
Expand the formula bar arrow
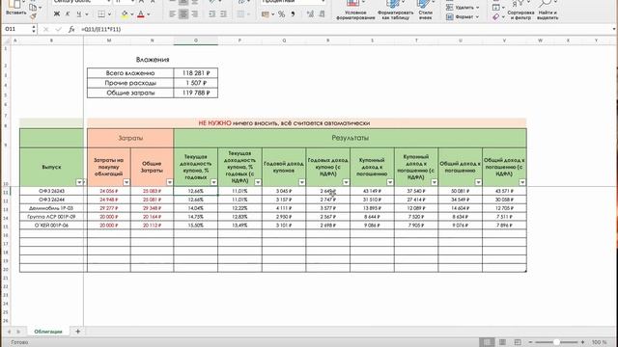pos(614,29)
